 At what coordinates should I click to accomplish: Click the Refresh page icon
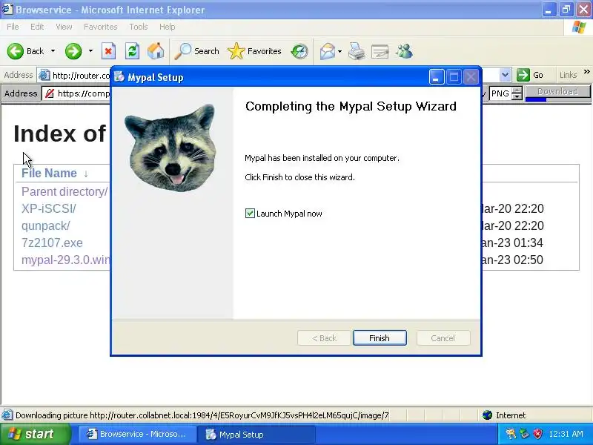click(x=132, y=51)
